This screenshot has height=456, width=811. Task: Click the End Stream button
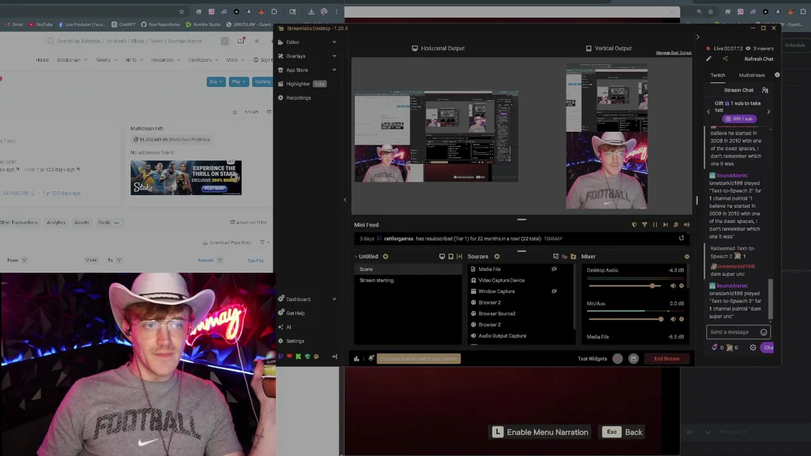point(667,358)
